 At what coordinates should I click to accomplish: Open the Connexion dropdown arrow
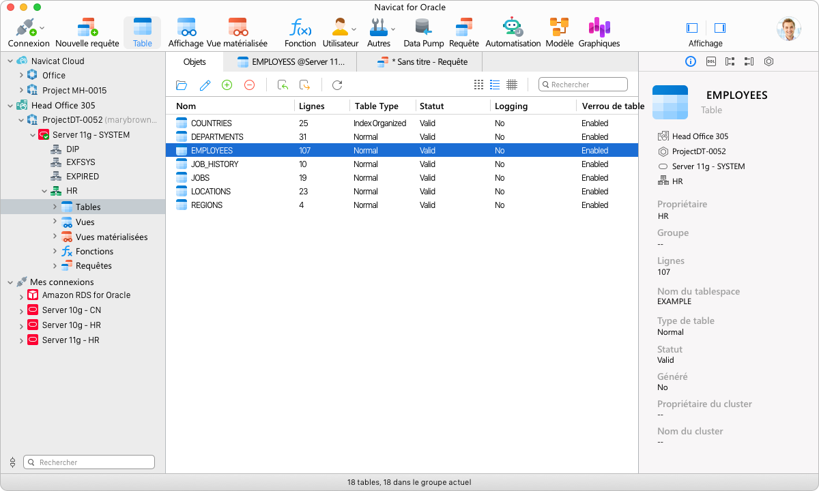tap(42, 28)
